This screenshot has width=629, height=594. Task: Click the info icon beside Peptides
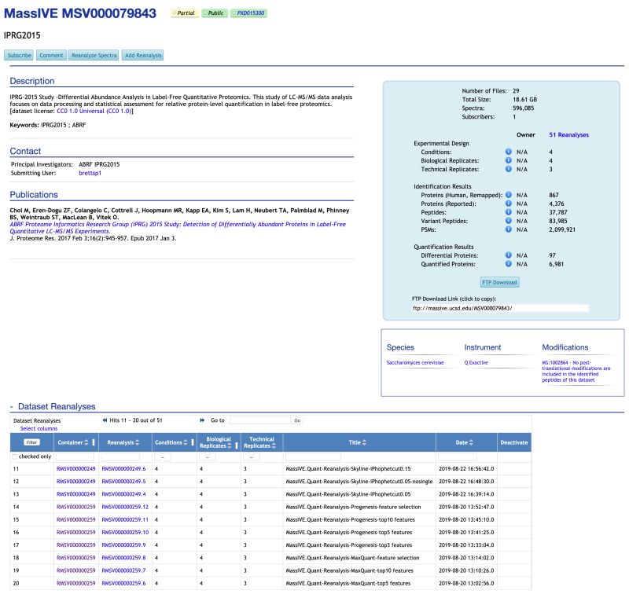(508, 213)
